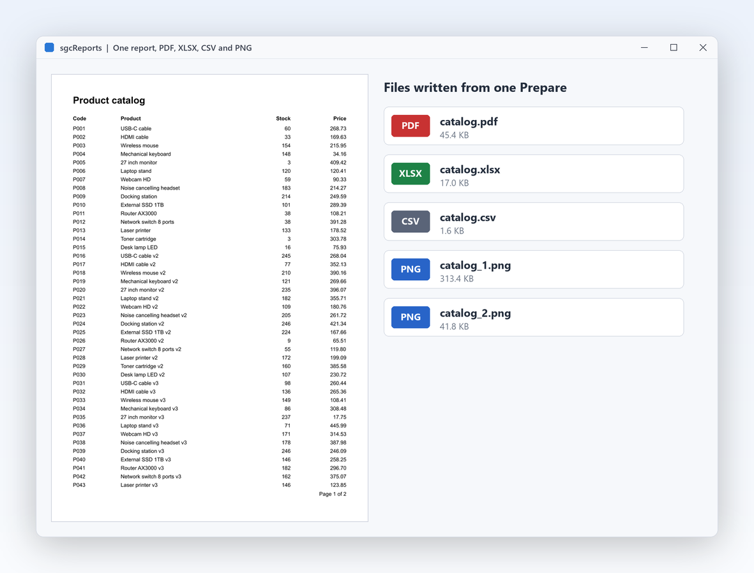Click the price 421.34 in row P024

pos(338,324)
